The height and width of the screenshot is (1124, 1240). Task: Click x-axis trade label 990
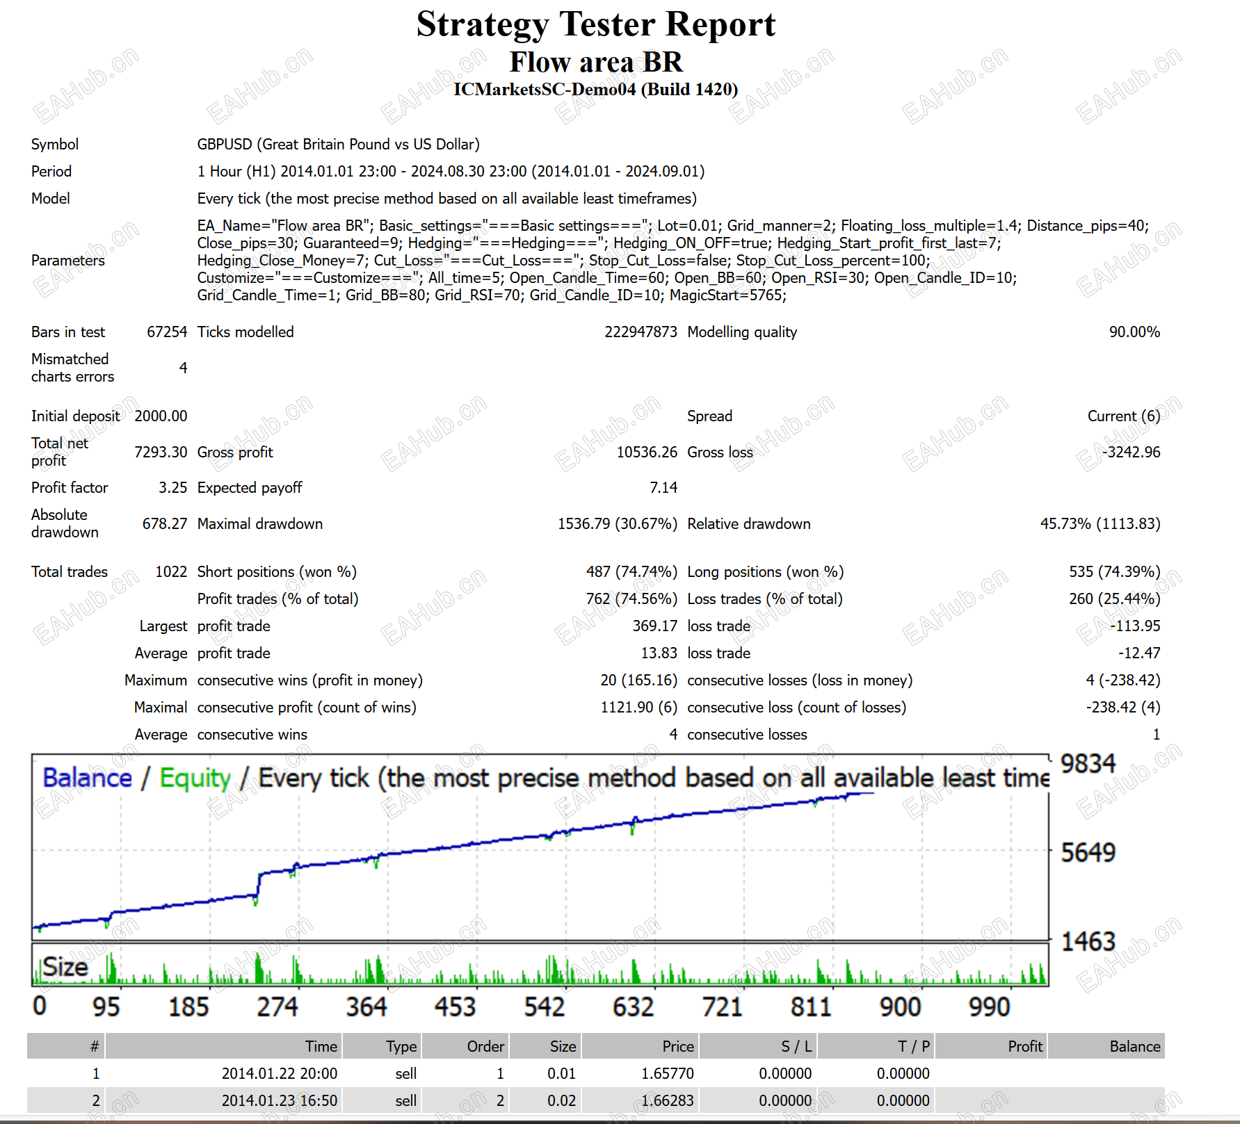989,1007
